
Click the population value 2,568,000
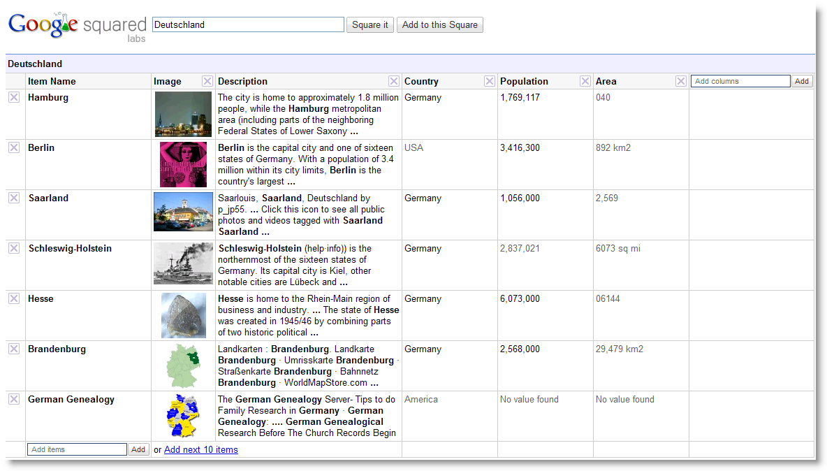[520, 349]
